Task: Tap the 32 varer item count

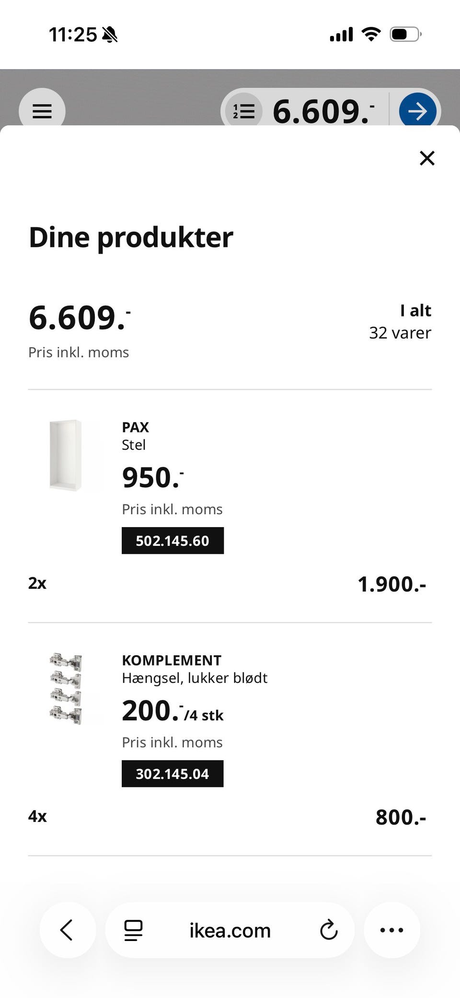Action: [400, 332]
